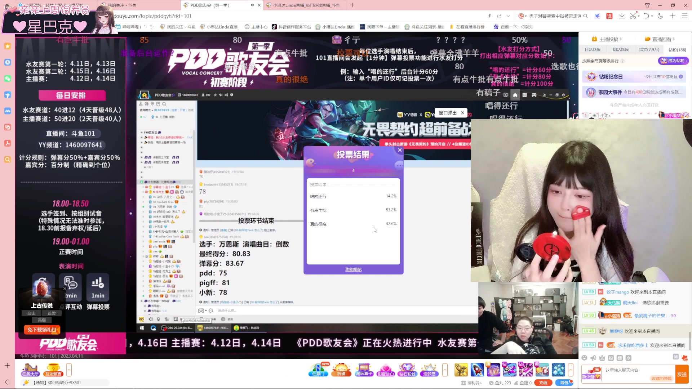Viewport: 692px width, 389px height.
Task: Open the 主播中心 bookmark
Action: (256, 27)
